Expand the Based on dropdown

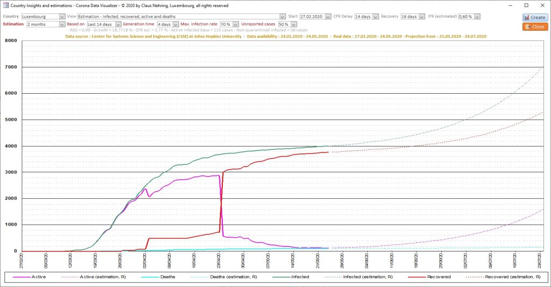(118, 24)
